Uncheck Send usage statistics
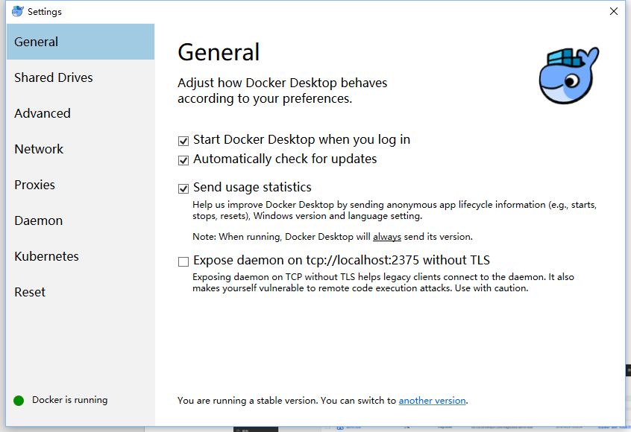631x432 pixels. (183, 188)
